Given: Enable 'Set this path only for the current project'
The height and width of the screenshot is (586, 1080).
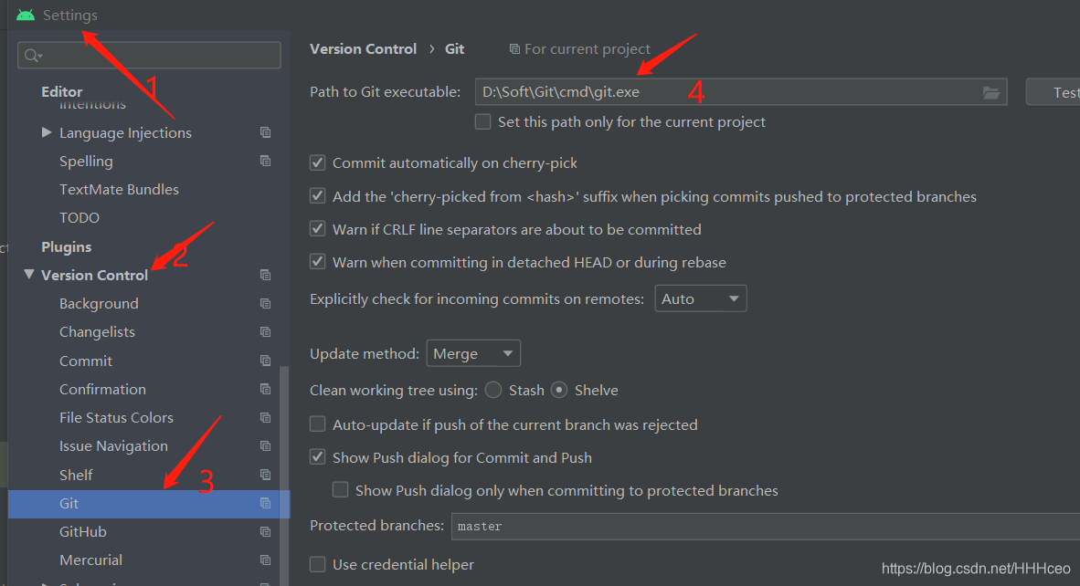Looking at the screenshot, I should pyautogui.click(x=482, y=121).
